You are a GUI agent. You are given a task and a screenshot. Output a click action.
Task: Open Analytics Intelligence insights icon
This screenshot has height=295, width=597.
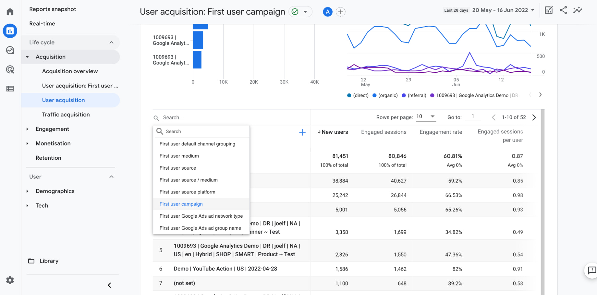(x=578, y=10)
